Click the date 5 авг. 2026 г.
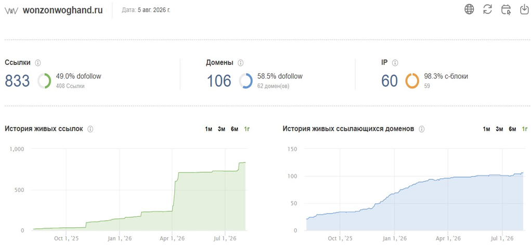Viewport: 531px width, 247px height. [x=154, y=10]
